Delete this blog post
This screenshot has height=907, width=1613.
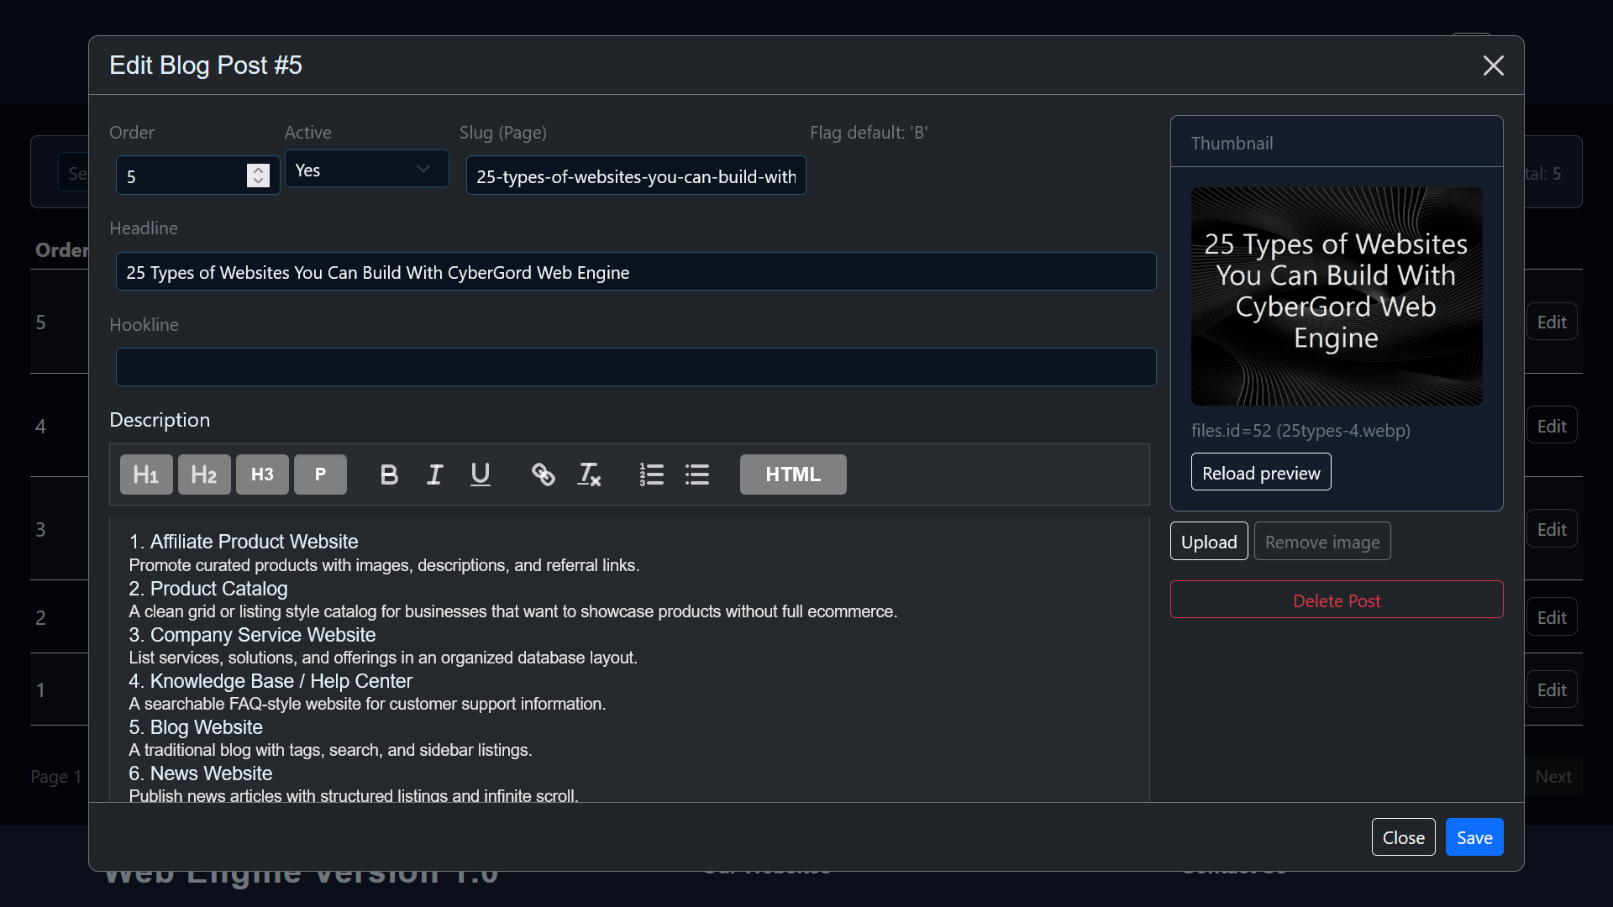click(x=1337, y=600)
